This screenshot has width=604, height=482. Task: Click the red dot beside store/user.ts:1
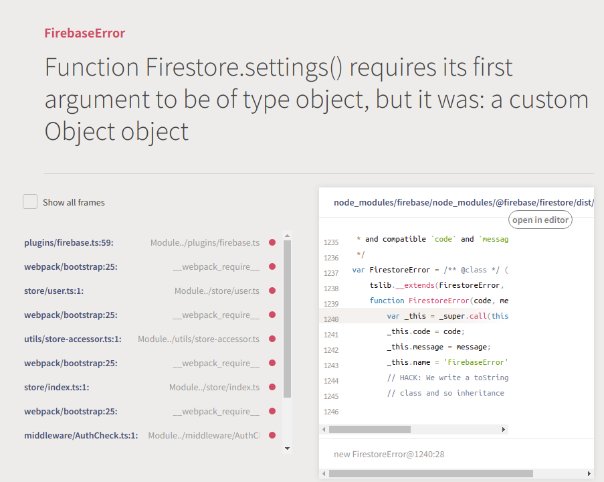(x=272, y=291)
